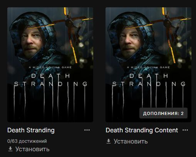This screenshot has width=196, height=157.
Task: Open three-dot menu for Death Stranding Content
Action: (185, 130)
